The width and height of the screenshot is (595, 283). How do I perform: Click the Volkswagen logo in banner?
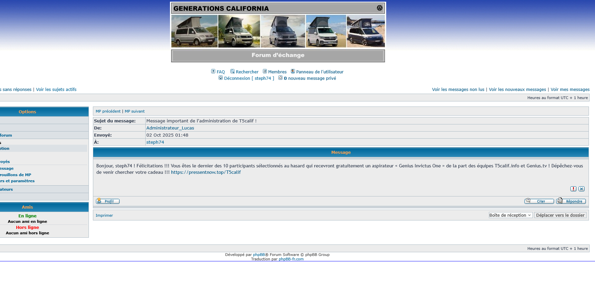tap(379, 8)
